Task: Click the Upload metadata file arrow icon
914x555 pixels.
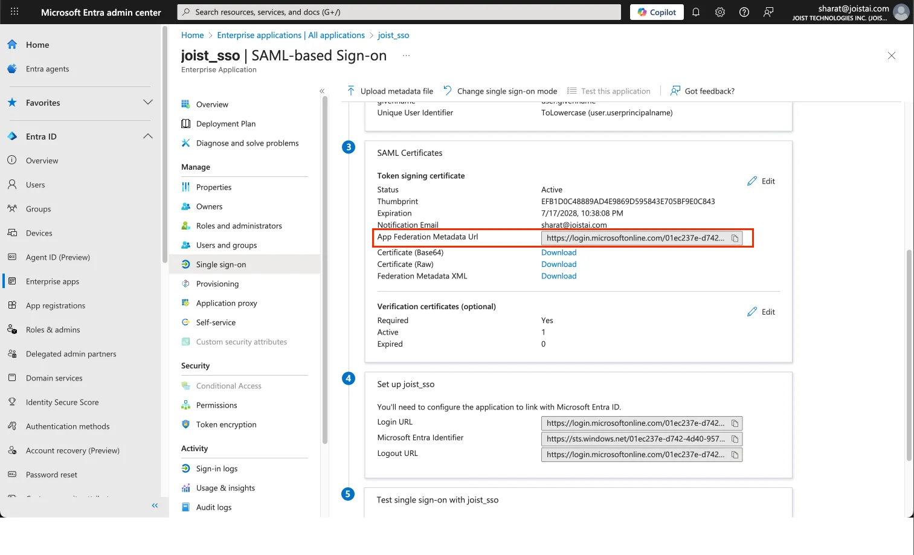Action: click(x=351, y=91)
